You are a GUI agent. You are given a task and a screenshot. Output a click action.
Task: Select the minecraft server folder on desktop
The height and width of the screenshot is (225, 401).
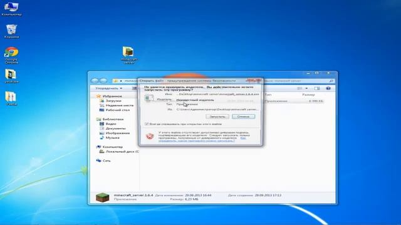128,55
